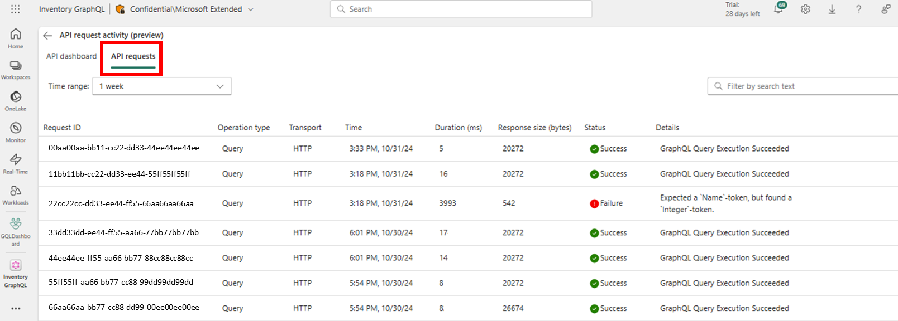
Task: Click time 3:33 PM, 10/31/24
Action: click(x=381, y=149)
